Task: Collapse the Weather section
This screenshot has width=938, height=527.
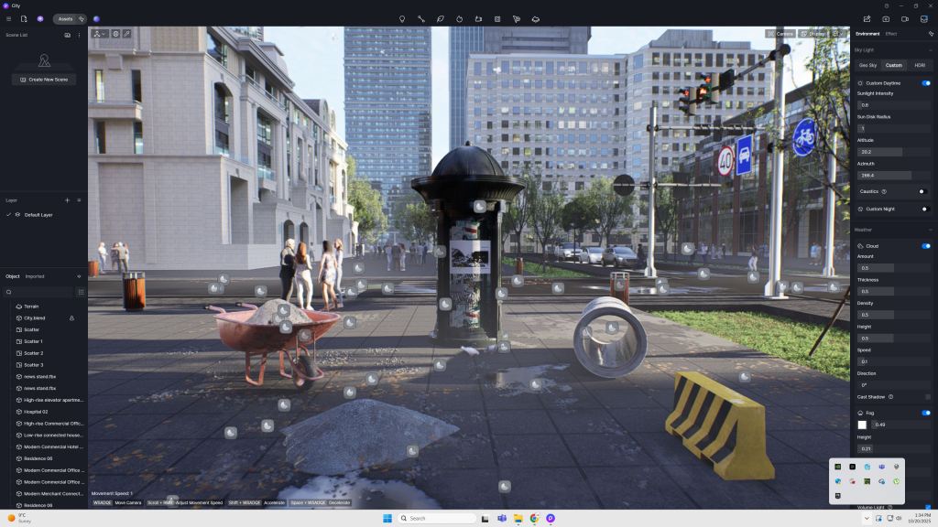Action: 931,230
